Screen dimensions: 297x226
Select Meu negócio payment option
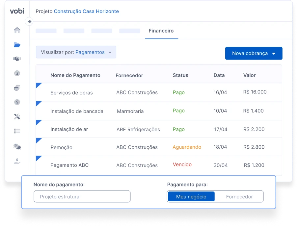[x=191, y=197]
